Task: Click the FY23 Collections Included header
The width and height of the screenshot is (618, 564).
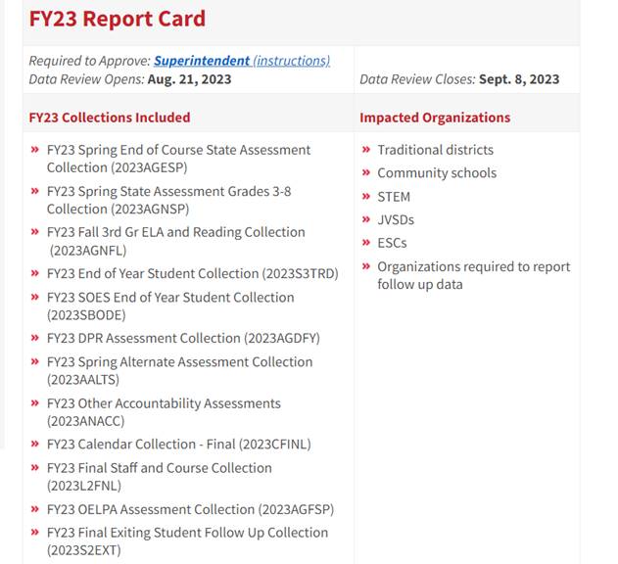Action: (110, 117)
